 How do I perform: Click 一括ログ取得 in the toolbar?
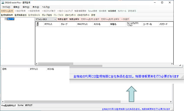click(20, 11)
